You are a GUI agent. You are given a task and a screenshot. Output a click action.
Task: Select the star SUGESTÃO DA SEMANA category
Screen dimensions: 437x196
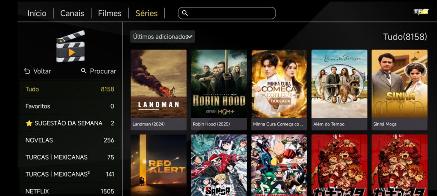pyautogui.click(x=70, y=123)
